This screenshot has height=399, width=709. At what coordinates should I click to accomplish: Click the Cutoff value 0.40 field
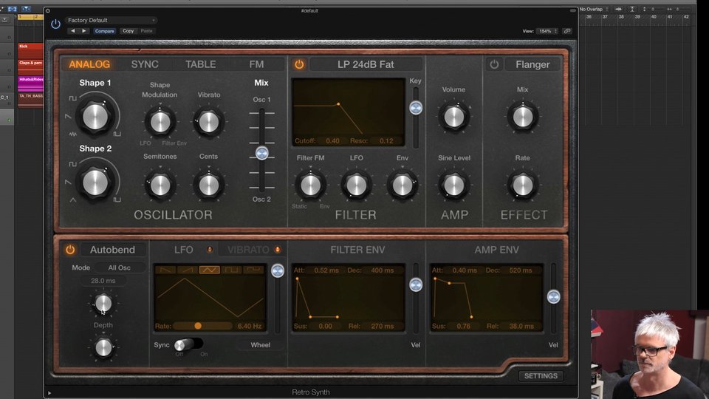coord(332,140)
